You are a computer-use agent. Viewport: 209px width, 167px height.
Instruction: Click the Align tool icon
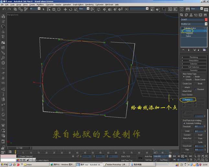[158, 9]
